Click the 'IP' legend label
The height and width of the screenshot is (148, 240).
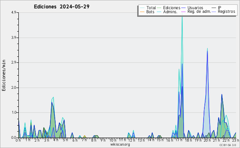coord(220,8)
